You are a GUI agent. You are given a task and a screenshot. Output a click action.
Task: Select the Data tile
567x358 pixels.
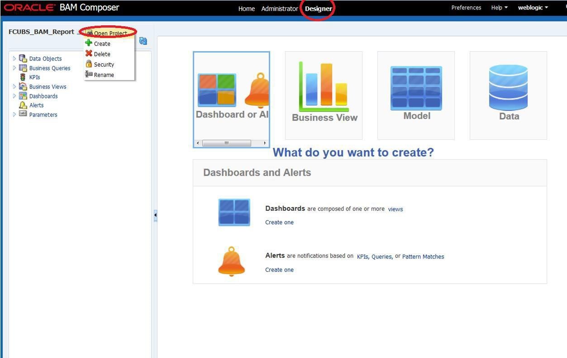click(508, 95)
